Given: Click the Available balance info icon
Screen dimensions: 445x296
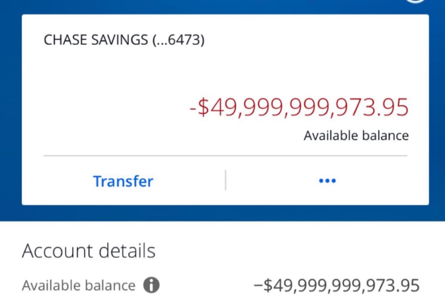Looking at the screenshot, I should coord(151,285).
